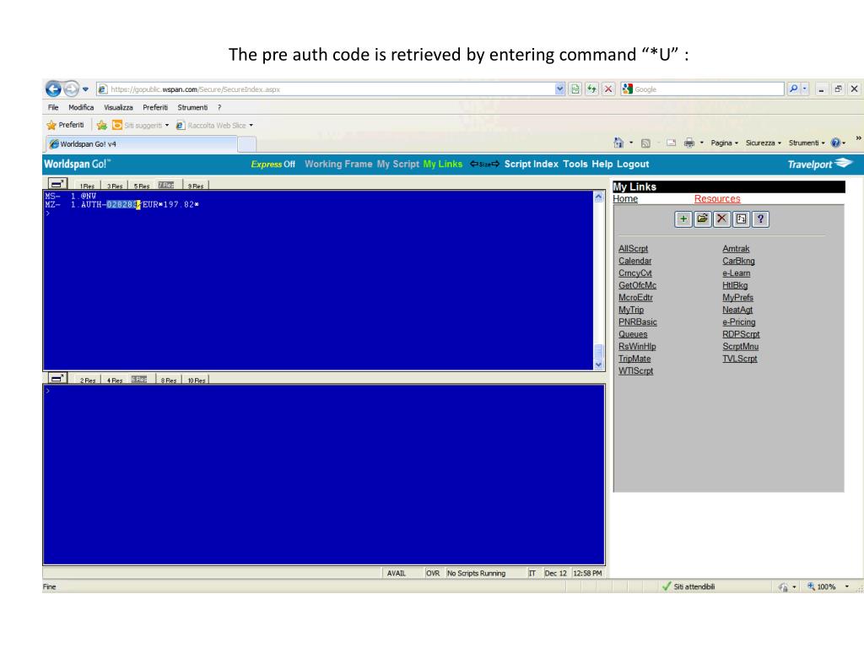The image size is (864, 648).
Task: Click the red X delete link icon
Action: tap(722, 219)
